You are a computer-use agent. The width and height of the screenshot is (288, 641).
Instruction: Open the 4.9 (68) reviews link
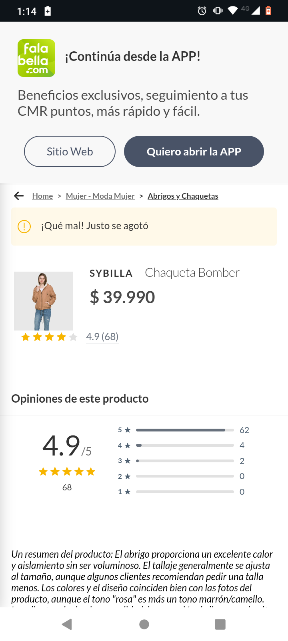102,337
